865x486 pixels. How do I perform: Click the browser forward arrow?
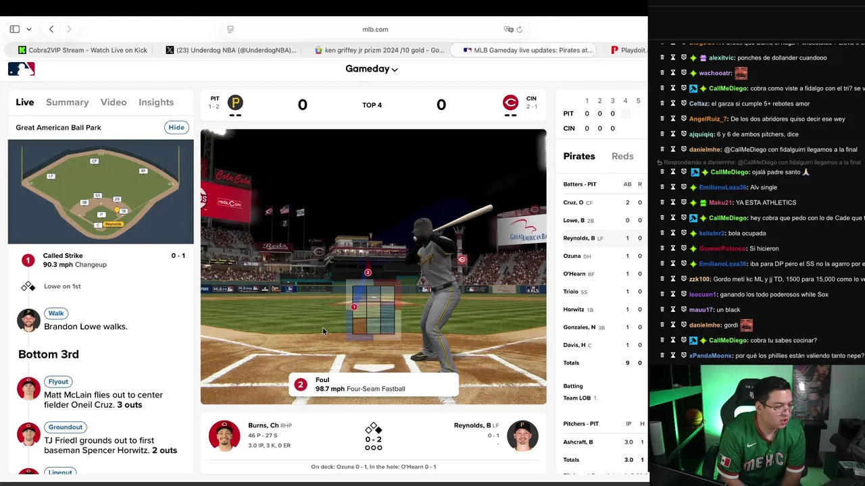(x=69, y=29)
